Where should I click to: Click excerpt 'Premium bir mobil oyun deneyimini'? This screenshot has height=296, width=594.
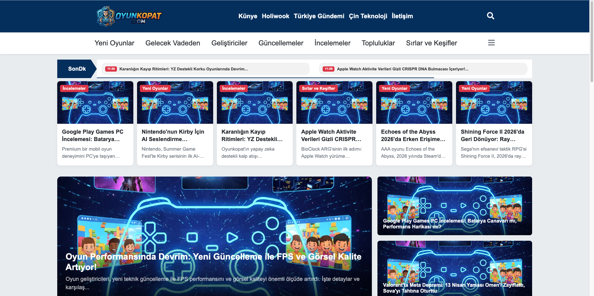point(91,152)
